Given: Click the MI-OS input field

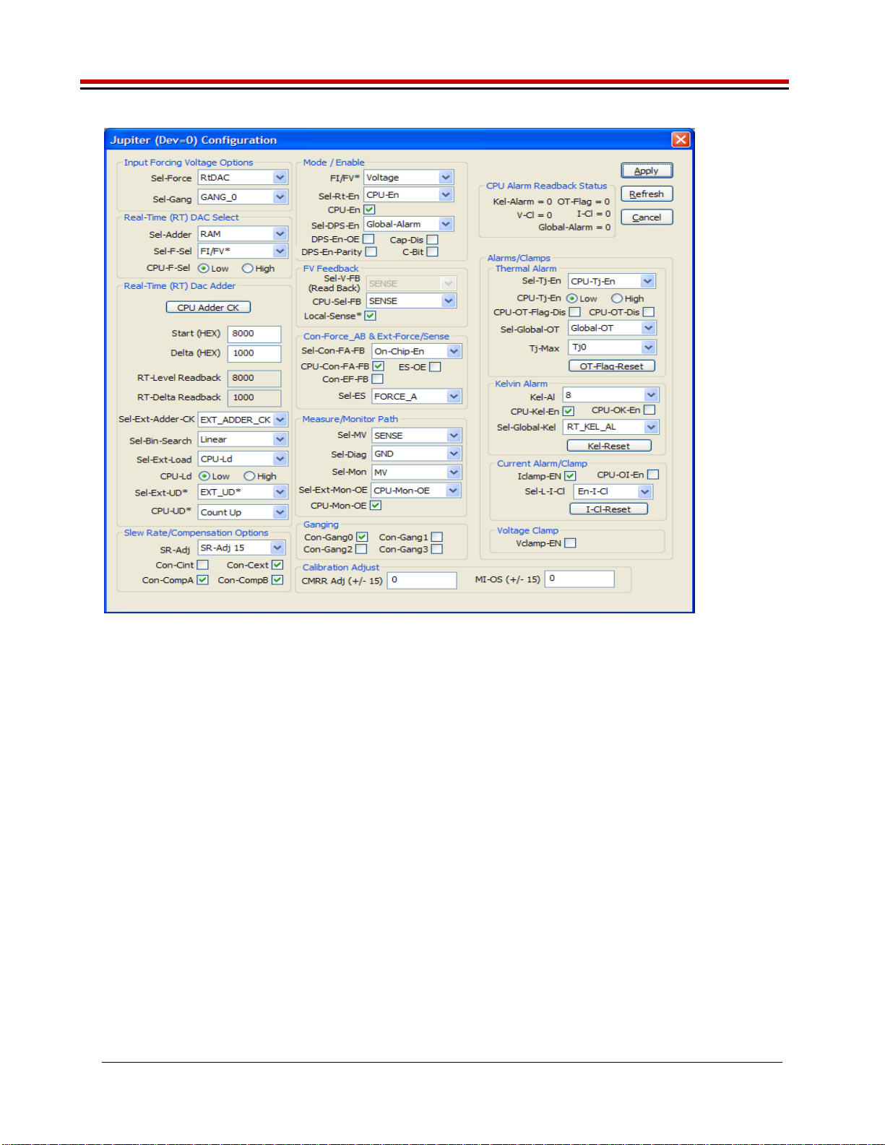Looking at the screenshot, I should pos(579,579).
